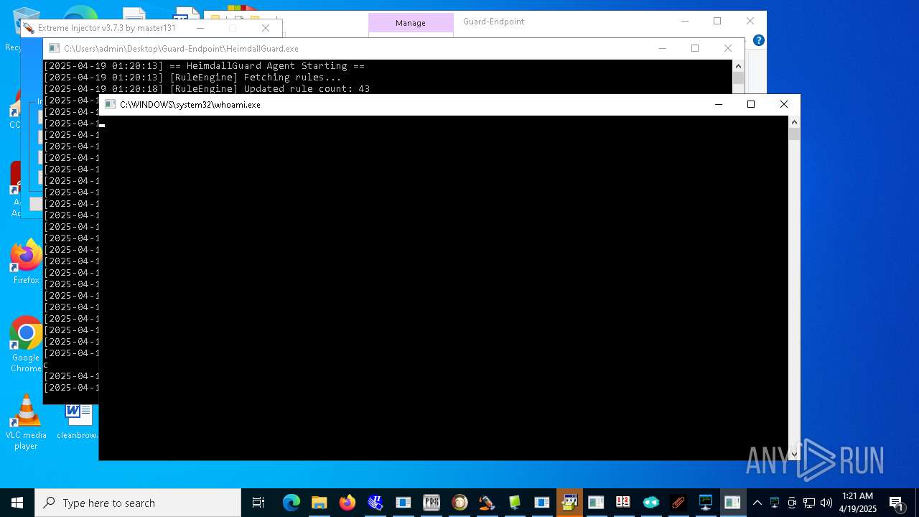Maximize the Guard-Endpoint Explorer window

717,21
